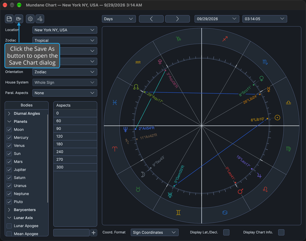The image size is (306, 241).
Task: Toggle the Display Chart Info. checkbox
Action: click(281, 232)
